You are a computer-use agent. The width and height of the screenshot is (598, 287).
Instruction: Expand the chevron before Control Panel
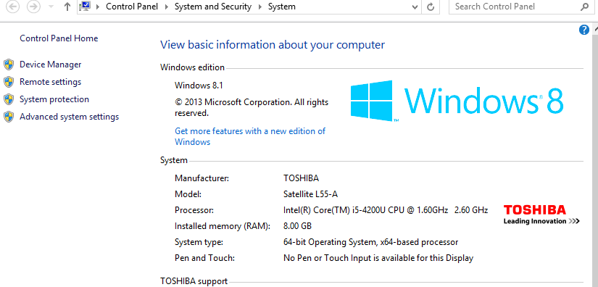pos(98,7)
